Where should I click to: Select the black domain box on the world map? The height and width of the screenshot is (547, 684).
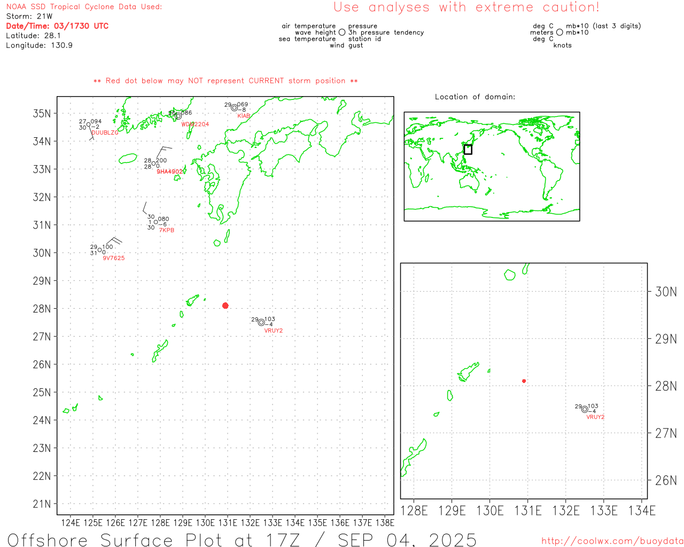click(x=468, y=150)
